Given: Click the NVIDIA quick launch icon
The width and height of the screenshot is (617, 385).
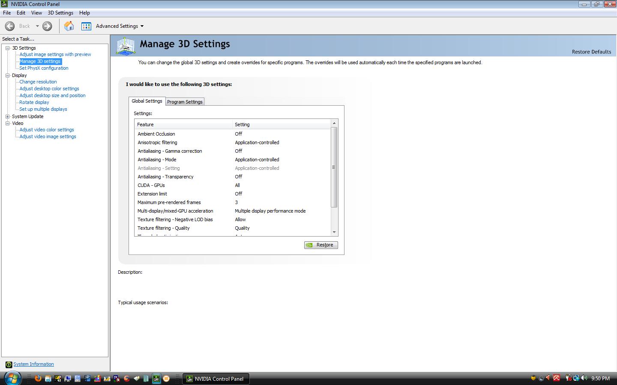Looking at the screenshot, I should 156,378.
